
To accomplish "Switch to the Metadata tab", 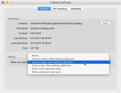I will 76,9.
